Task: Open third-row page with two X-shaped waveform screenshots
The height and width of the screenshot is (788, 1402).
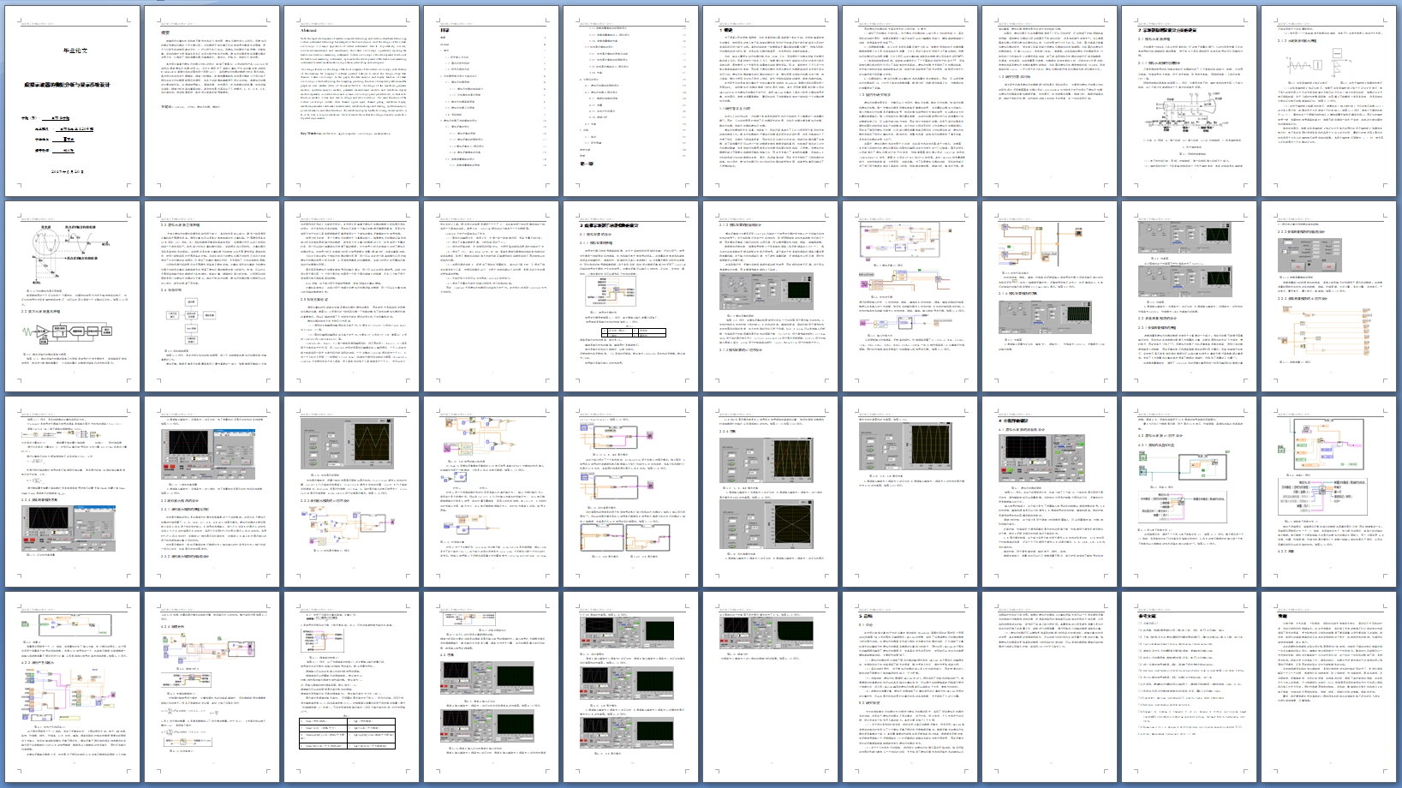Action: 770,491
